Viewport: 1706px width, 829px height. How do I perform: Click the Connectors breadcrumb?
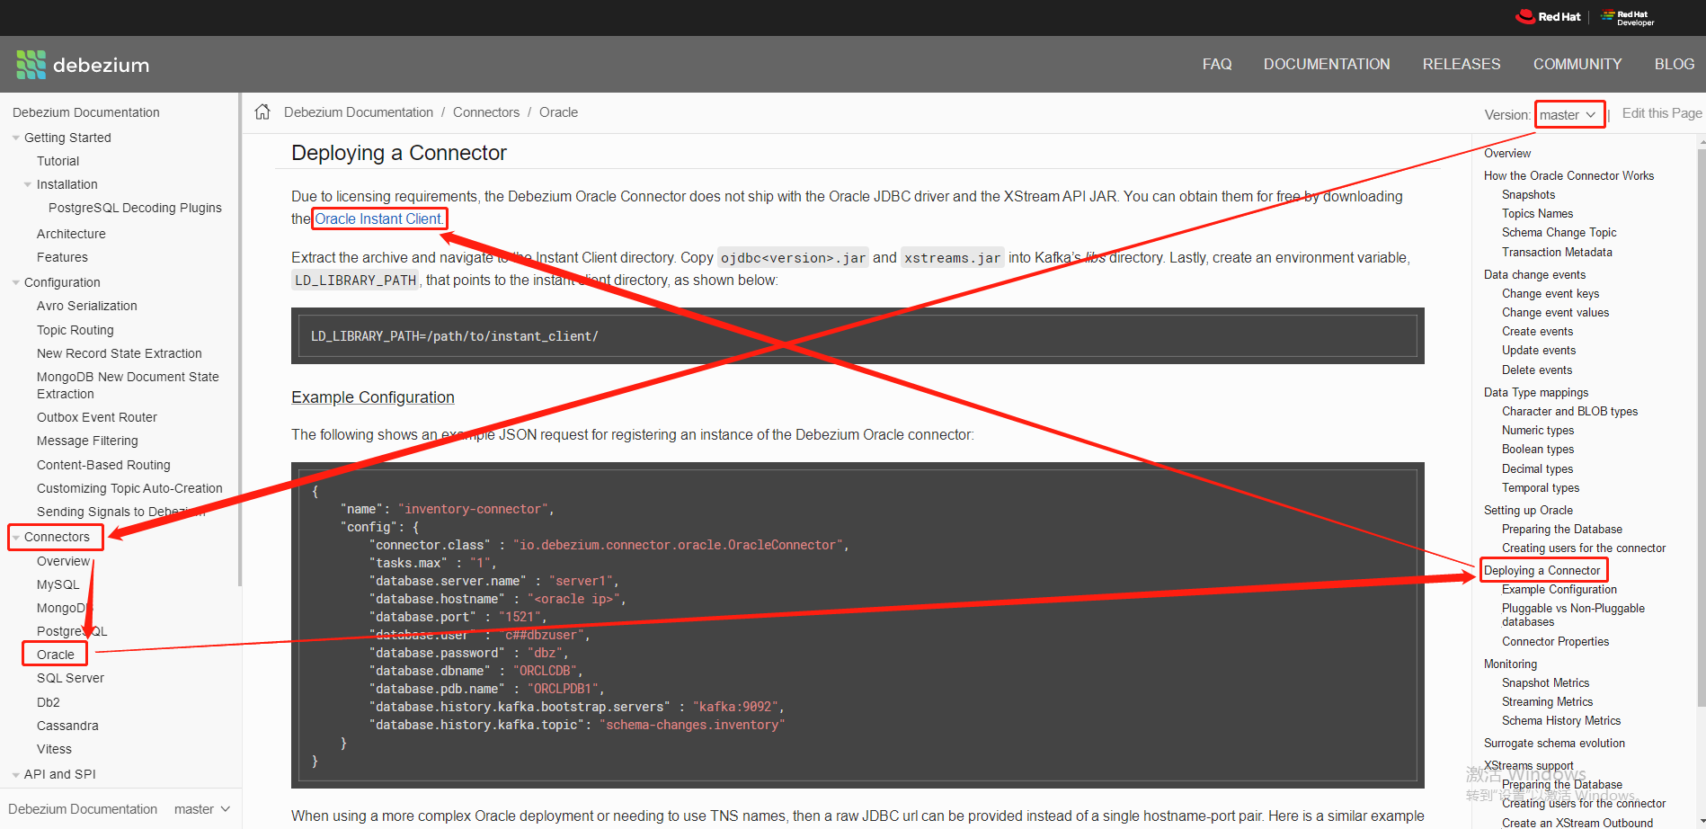click(x=486, y=111)
